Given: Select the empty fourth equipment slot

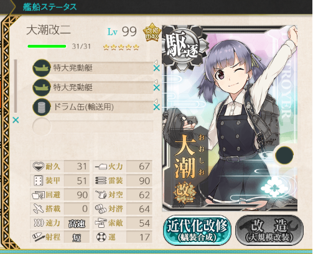Looking at the screenshot, I should (93, 126).
